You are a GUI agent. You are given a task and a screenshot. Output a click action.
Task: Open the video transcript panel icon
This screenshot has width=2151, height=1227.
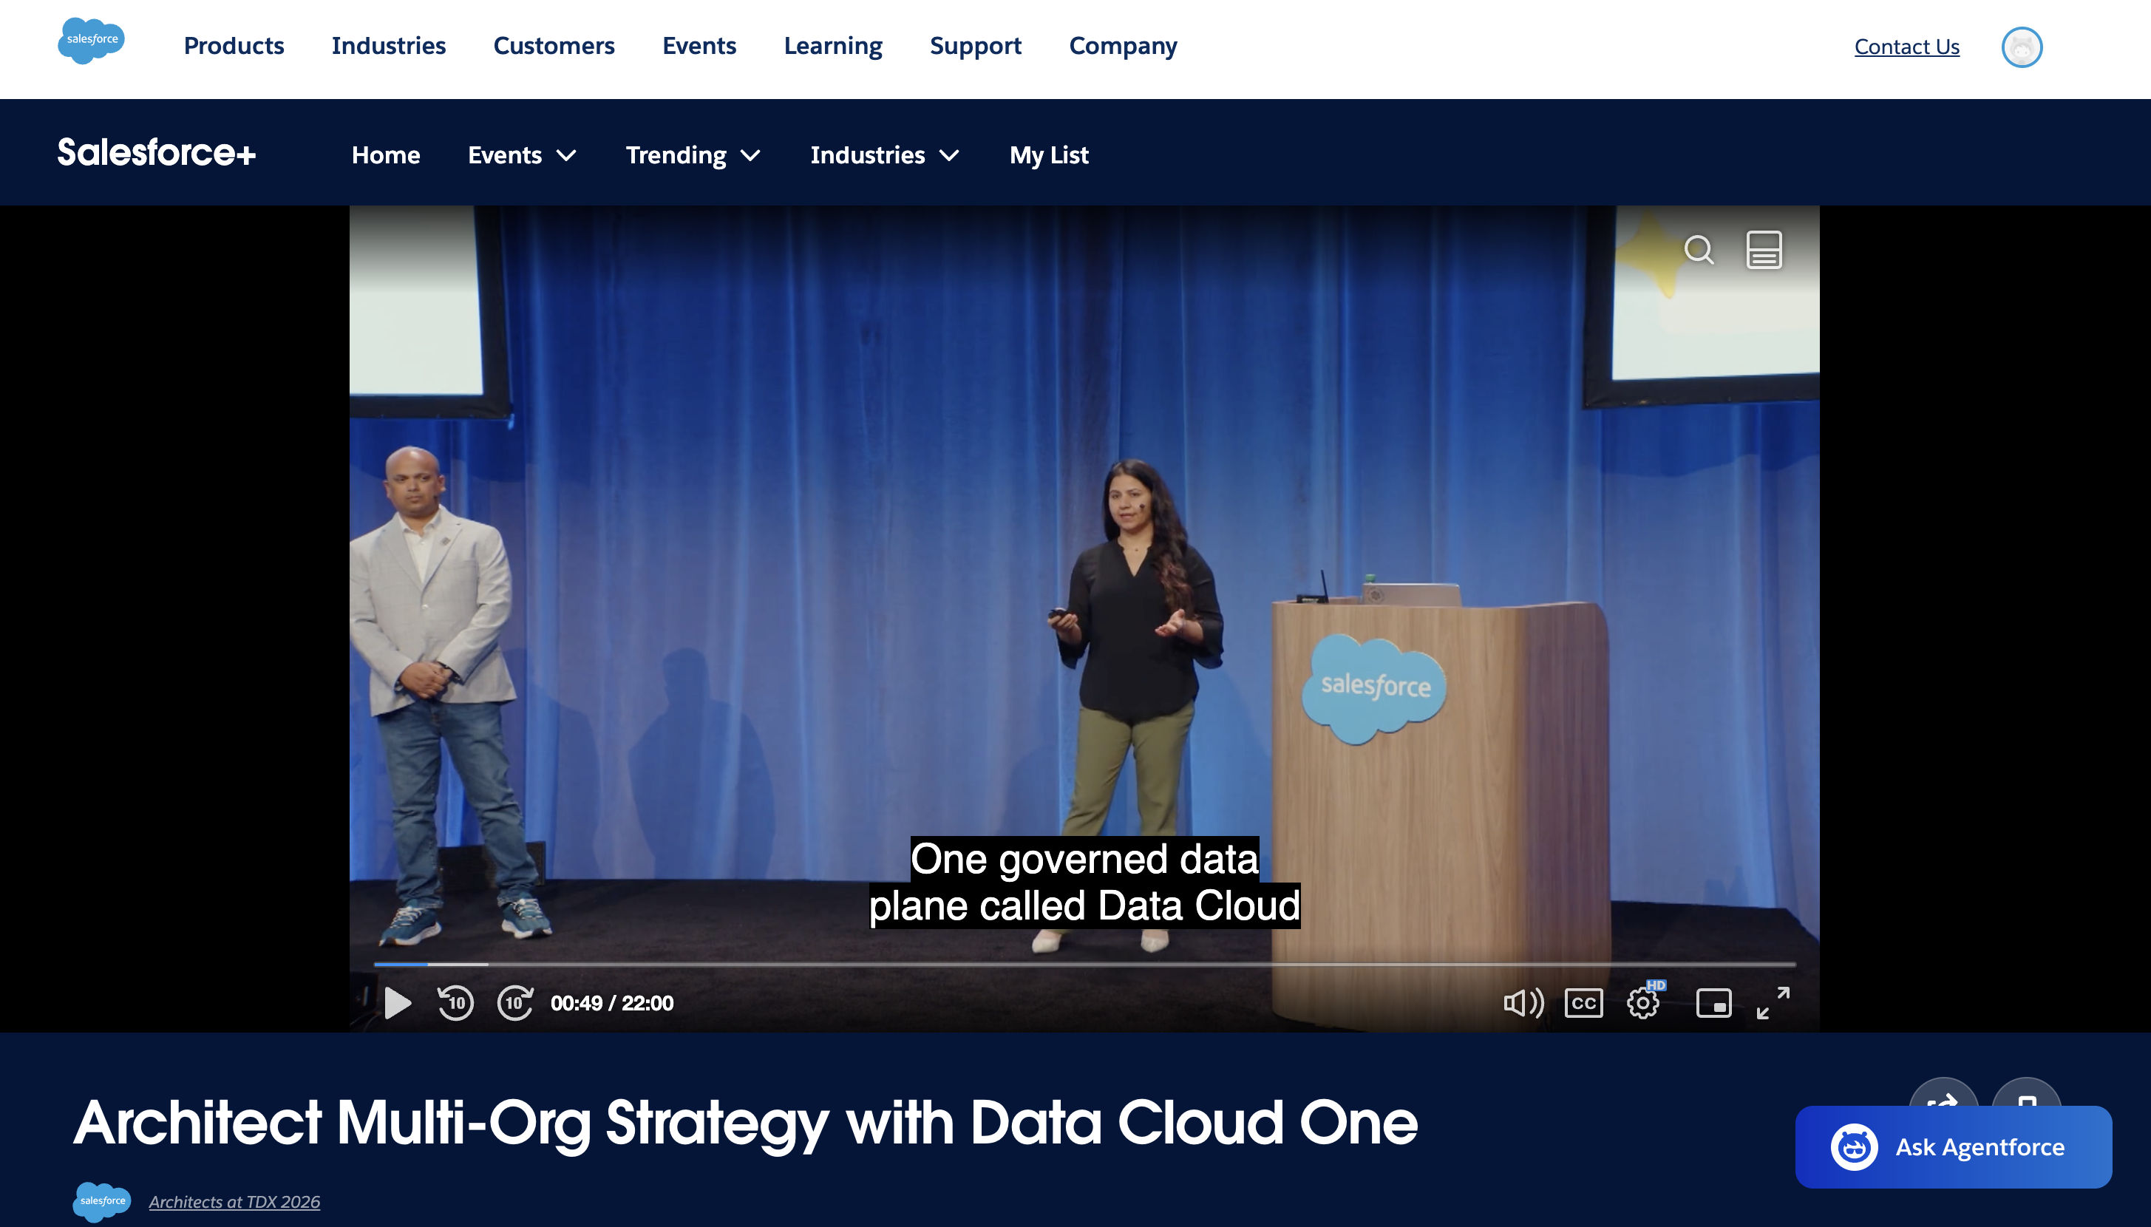tap(1764, 249)
